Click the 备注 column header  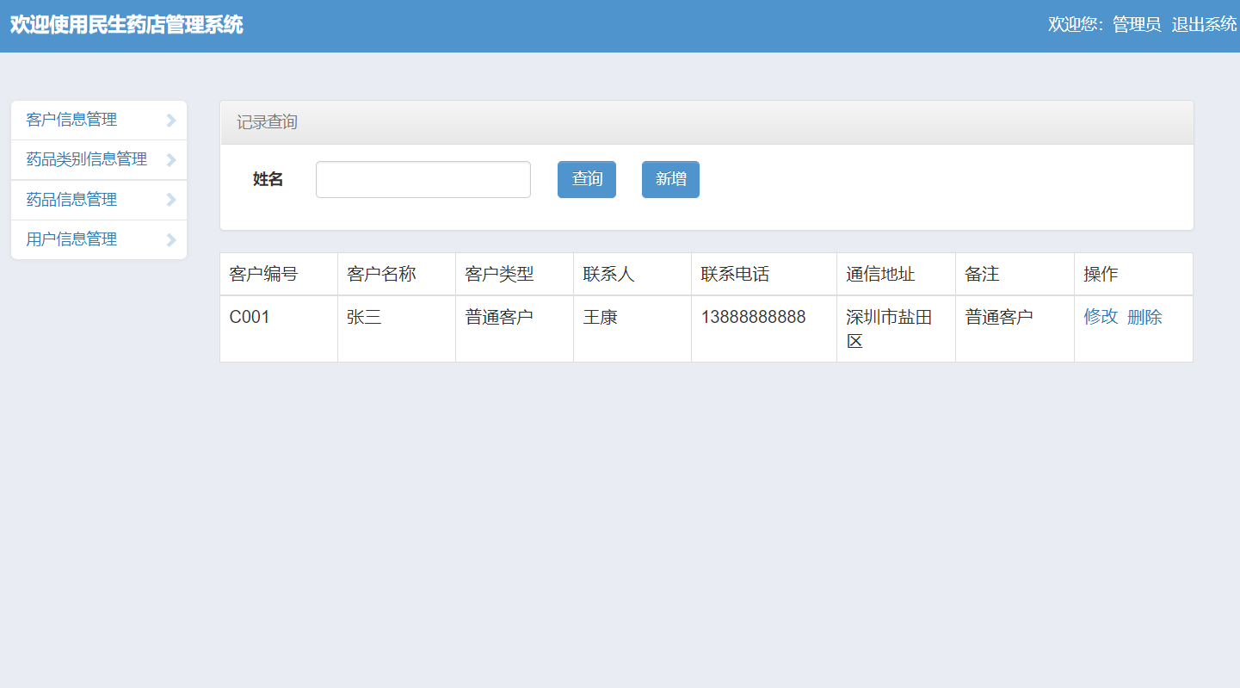coord(1015,274)
